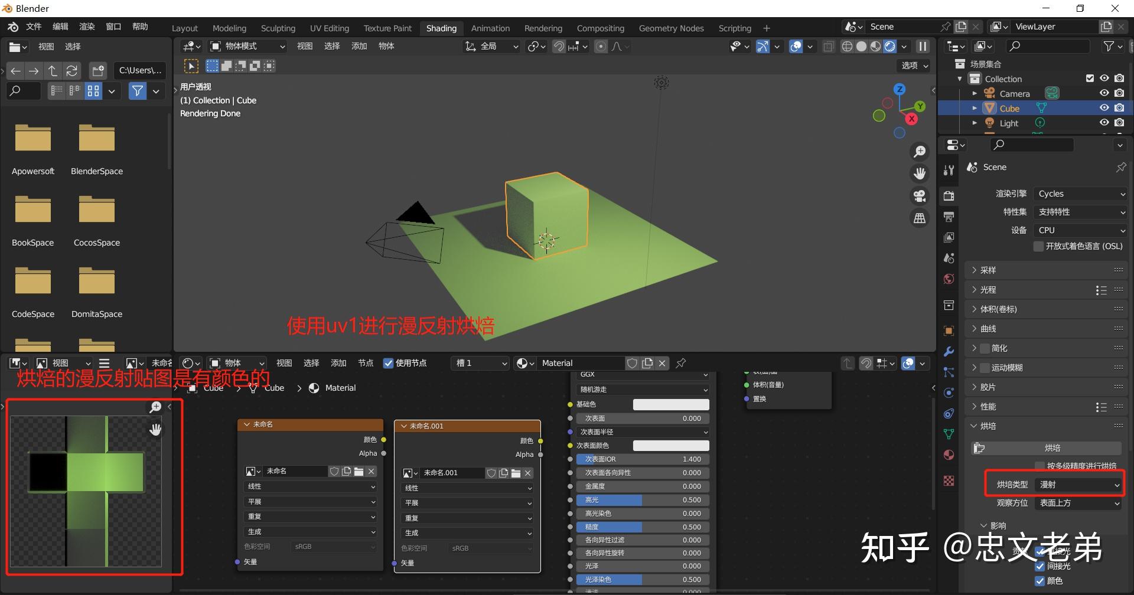The height and width of the screenshot is (595, 1134).
Task: Enable the 开放式着色语言 (OSL) checkbox
Action: pos(1038,246)
